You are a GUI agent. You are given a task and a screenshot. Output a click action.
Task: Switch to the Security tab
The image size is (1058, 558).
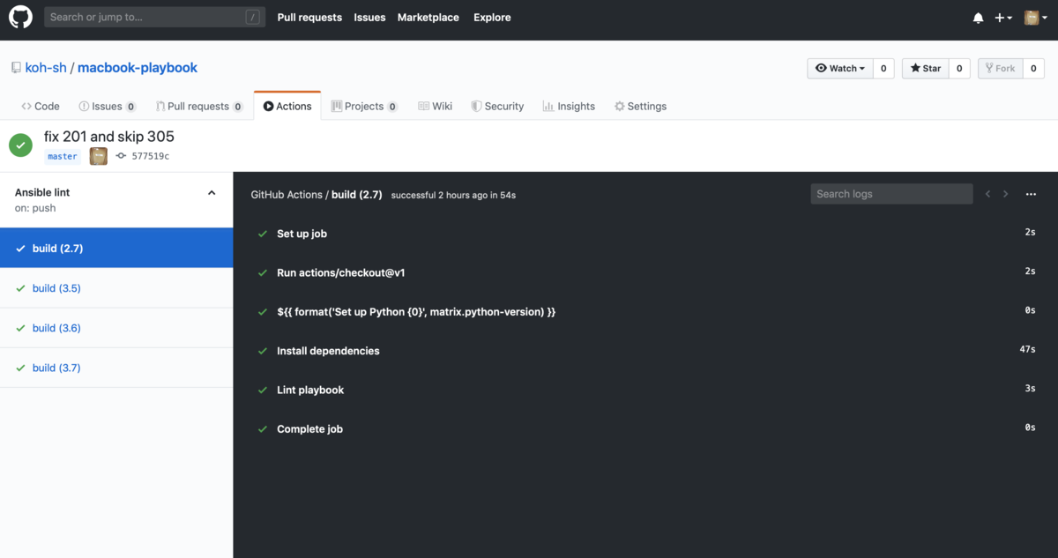pyautogui.click(x=497, y=106)
